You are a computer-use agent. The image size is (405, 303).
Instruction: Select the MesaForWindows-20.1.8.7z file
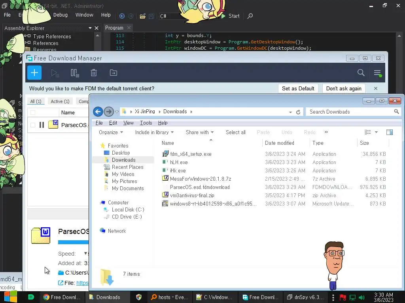coord(201,179)
